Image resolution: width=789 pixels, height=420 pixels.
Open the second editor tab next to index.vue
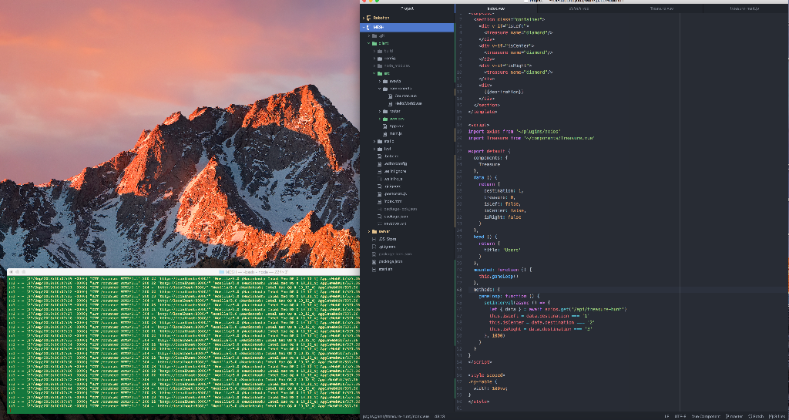click(x=579, y=8)
